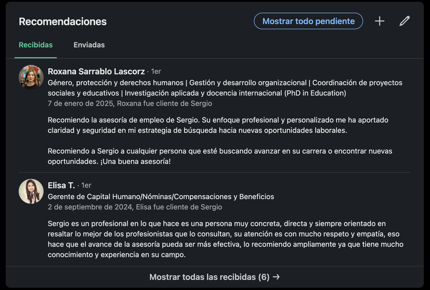Open Roxana Sarrablo Lascorz name link

(96, 71)
